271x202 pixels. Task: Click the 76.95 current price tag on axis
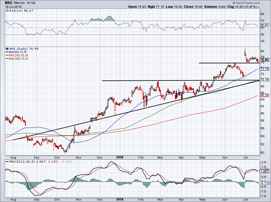(x=264, y=60)
